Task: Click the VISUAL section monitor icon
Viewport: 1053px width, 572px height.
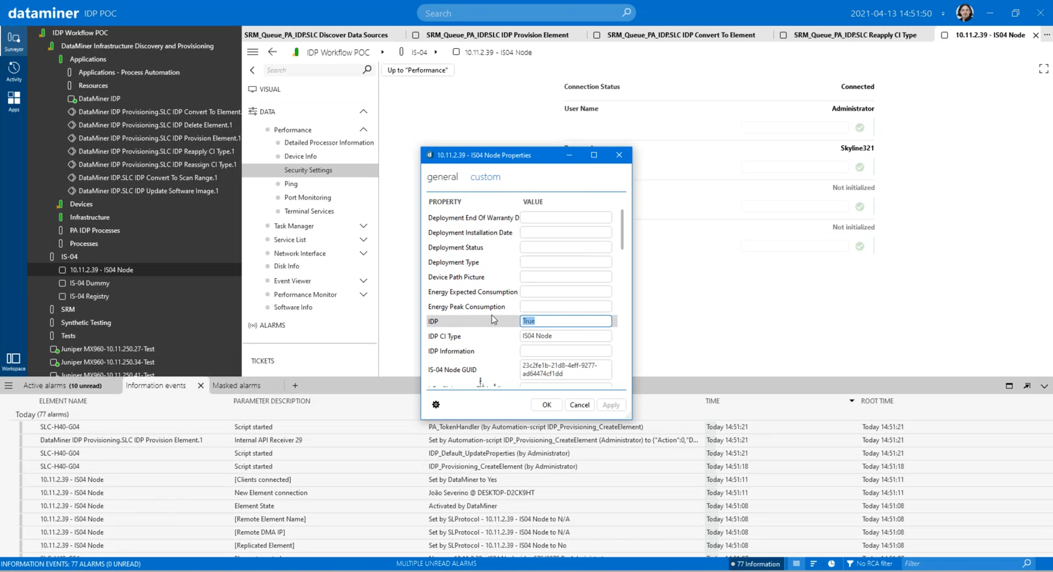Action: [252, 89]
